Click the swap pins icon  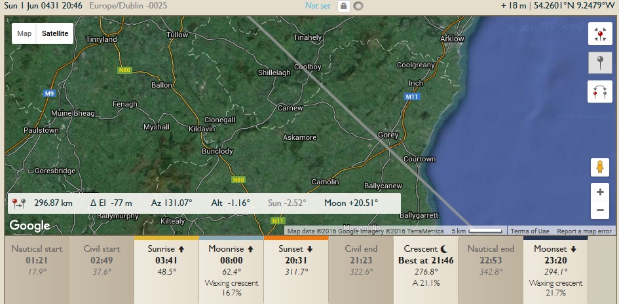point(599,92)
